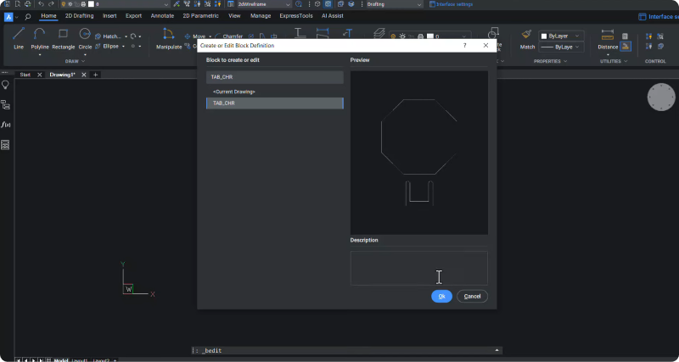The image size is (679, 362).
Task: Click the white layer color swatch in ribbon
Action: [x=430, y=36]
